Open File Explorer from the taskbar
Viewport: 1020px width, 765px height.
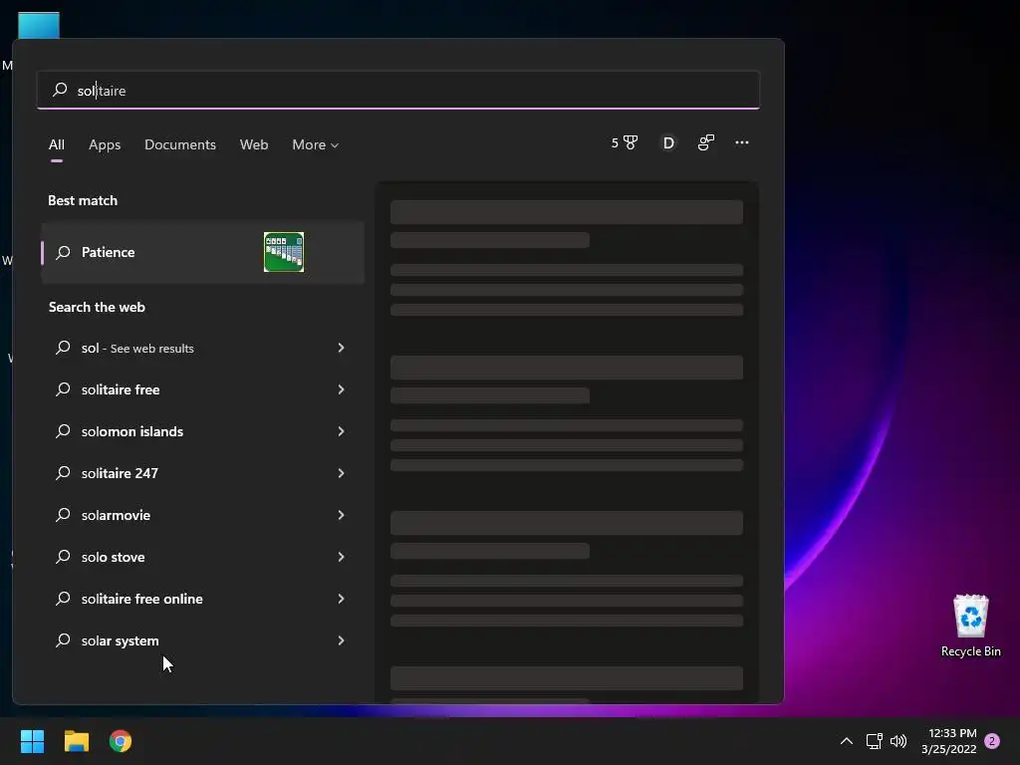[x=76, y=741]
